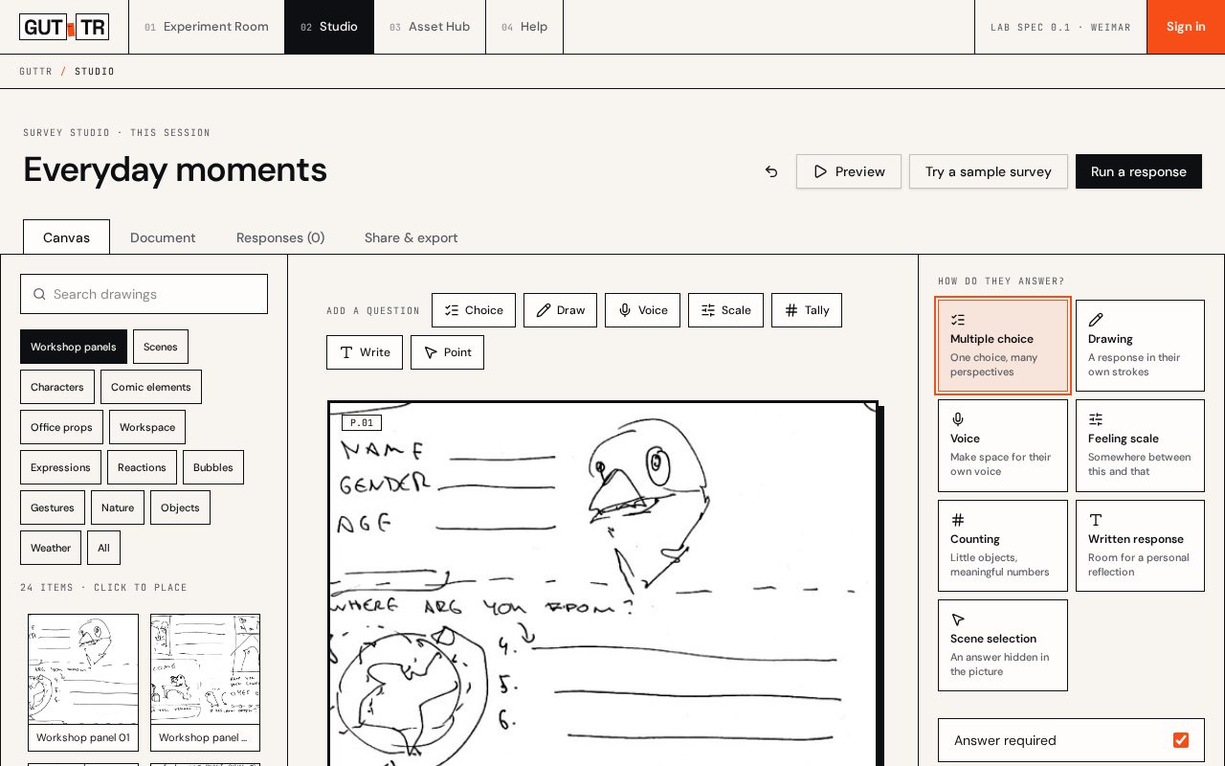
Task: Add a Scale question
Action: coord(725,310)
